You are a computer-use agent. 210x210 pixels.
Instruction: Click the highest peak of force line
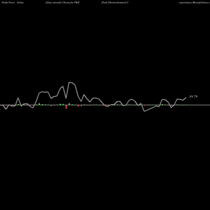[x=70, y=82]
